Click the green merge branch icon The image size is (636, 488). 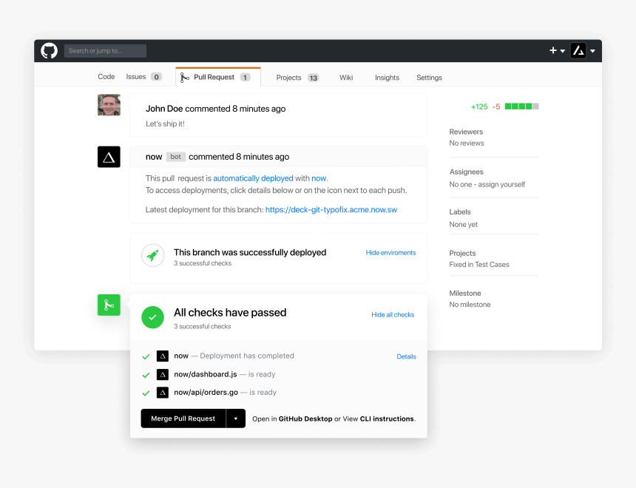click(x=109, y=305)
